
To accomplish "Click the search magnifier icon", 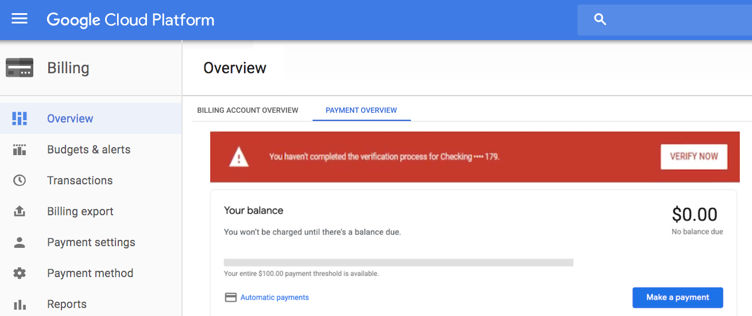I will click(600, 19).
